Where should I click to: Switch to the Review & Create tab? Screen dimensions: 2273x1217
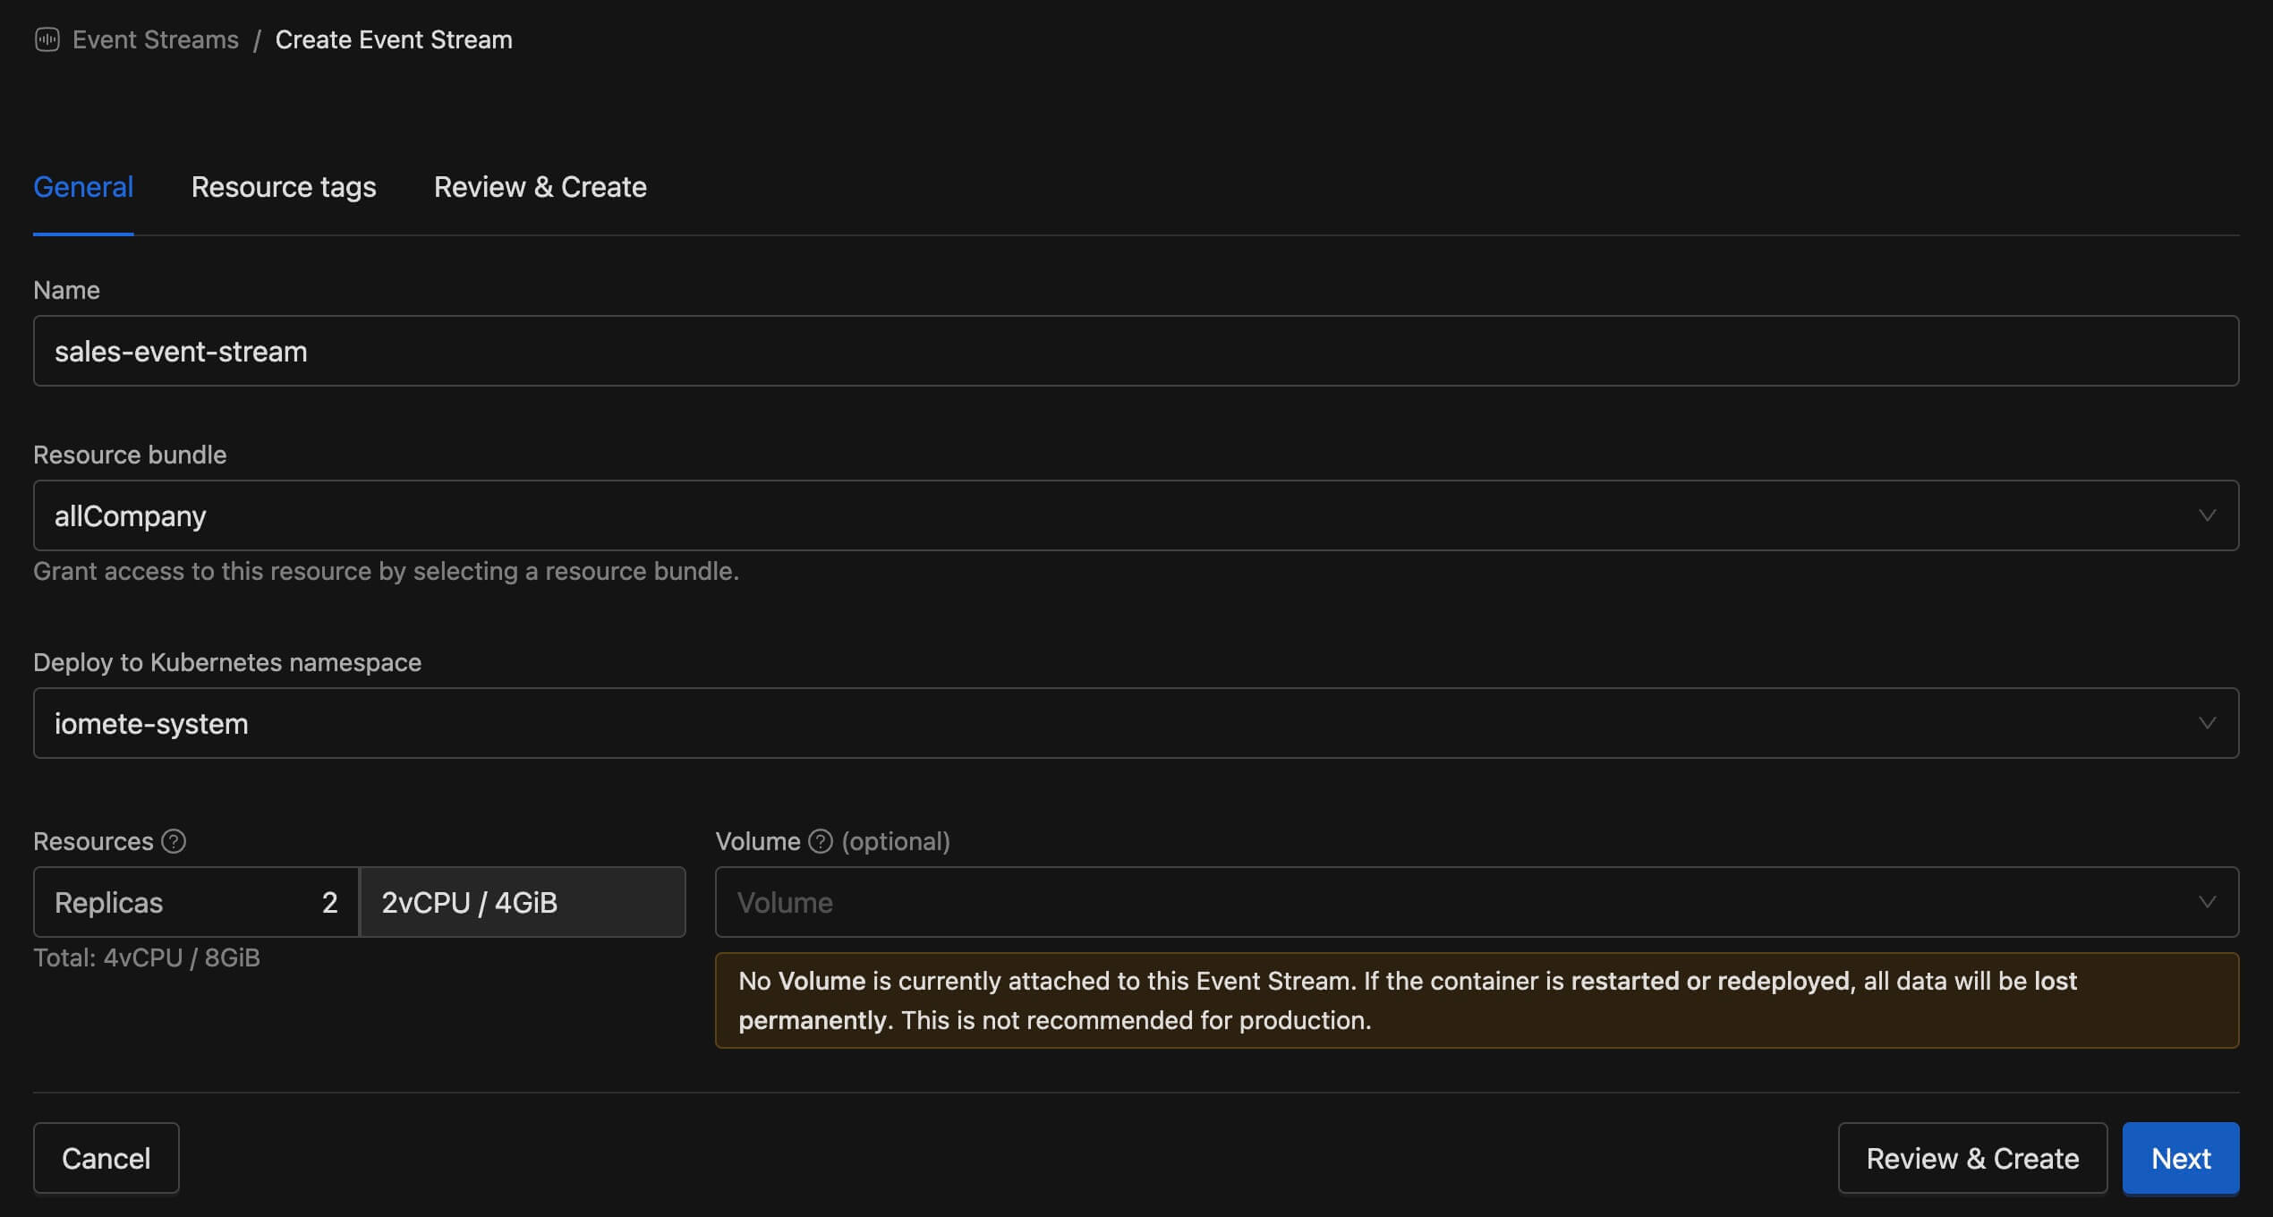click(540, 187)
